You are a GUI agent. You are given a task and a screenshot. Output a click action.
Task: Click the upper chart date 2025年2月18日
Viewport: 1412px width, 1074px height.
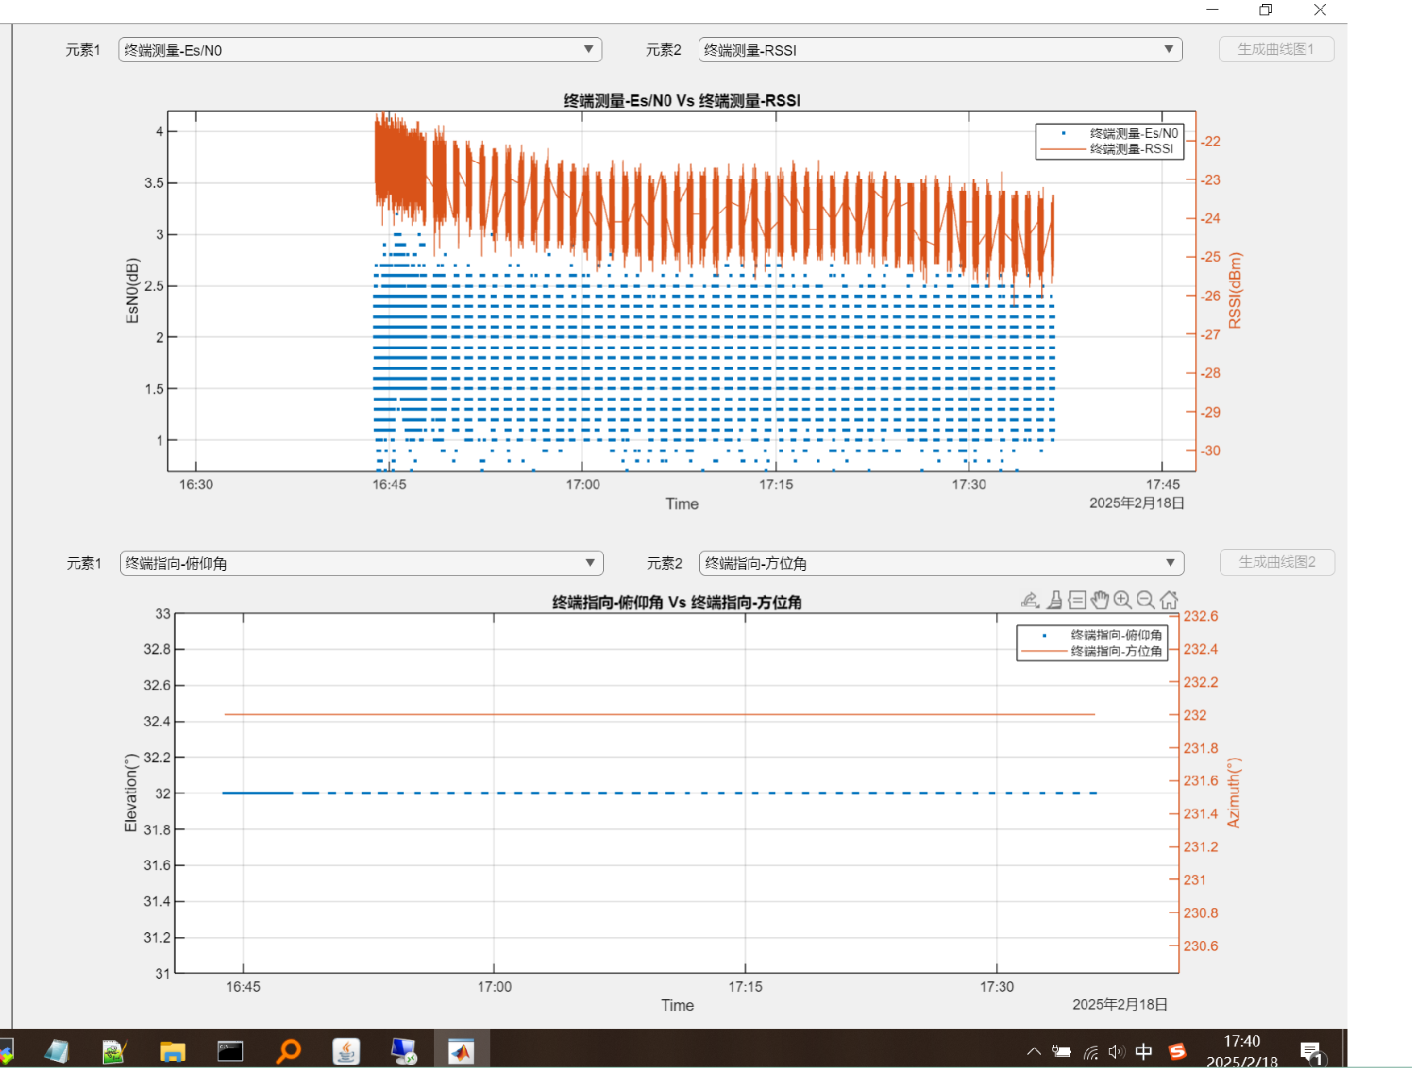click(x=1137, y=503)
